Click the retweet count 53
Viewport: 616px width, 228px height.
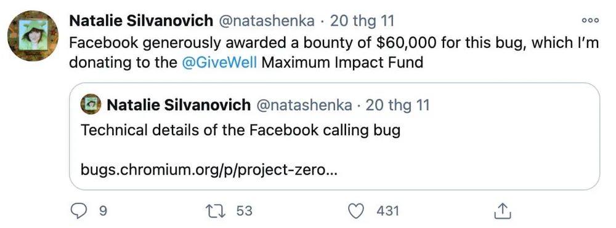point(244,211)
